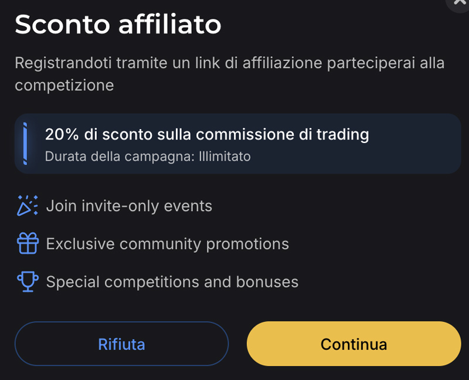Click the 'Join invite-only events' label
This screenshot has height=380, width=469.
(129, 205)
